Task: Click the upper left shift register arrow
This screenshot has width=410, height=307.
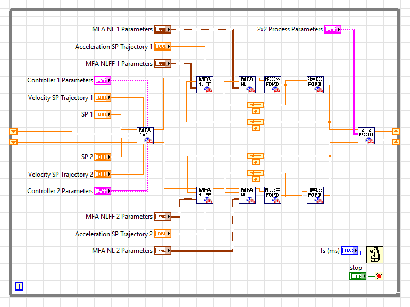Action: point(14,131)
